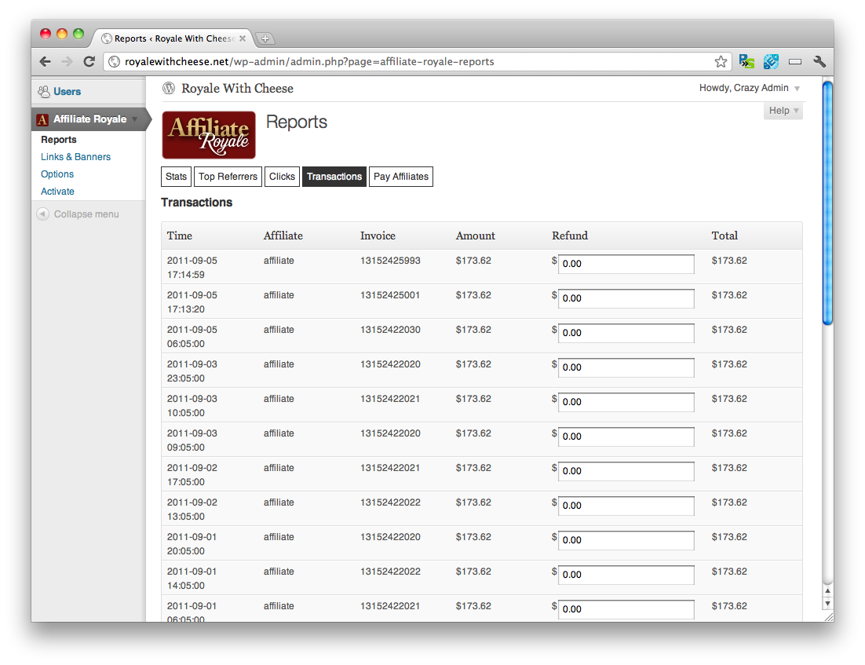Viewport: 865px width, 665px height.
Task: Select the Users icon in the sidebar
Action: tap(43, 91)
